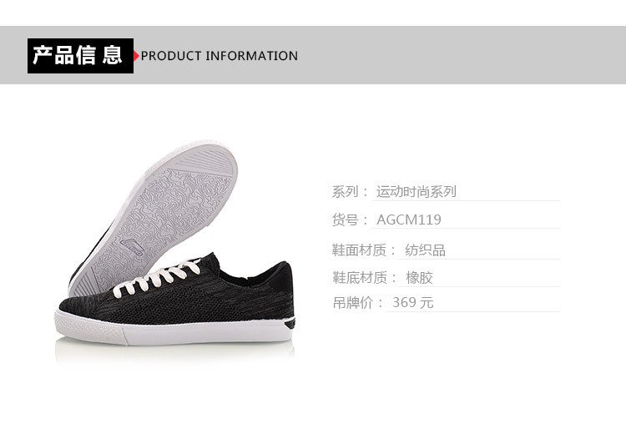The image size is (626, 439).
Task: Click the 橡胶 sole material value
Action: 419,277
